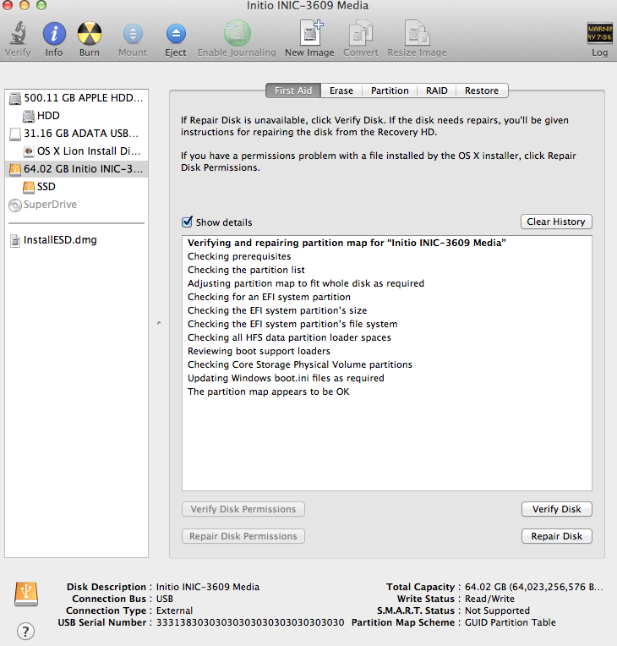Select the 64.02 GB Initio INIC disk
This screenshot has height=646, width=617.
pyautogui.click(x=77, y=169)
